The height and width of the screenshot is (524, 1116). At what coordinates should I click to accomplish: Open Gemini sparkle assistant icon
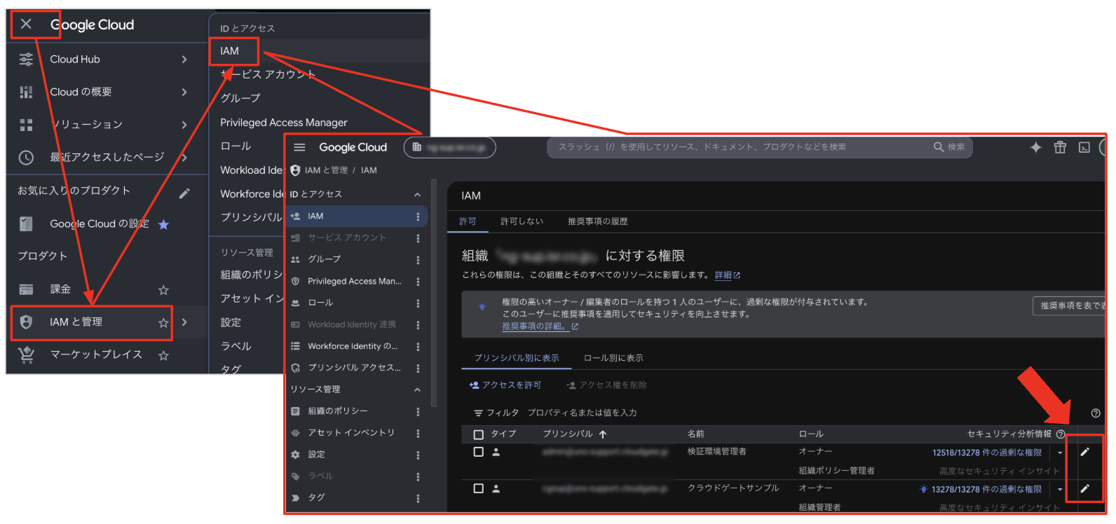click(1035, 147)
